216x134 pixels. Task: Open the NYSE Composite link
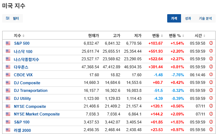click(x=30, y=106)
